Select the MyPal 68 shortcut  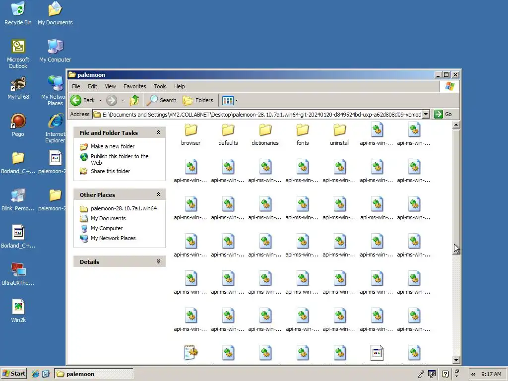point(18,88)
